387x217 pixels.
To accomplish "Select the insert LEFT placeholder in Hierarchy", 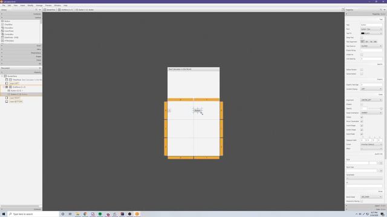I will tap(14, 83).
